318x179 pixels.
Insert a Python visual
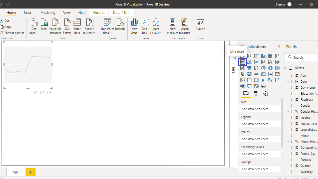pos(270,80)
